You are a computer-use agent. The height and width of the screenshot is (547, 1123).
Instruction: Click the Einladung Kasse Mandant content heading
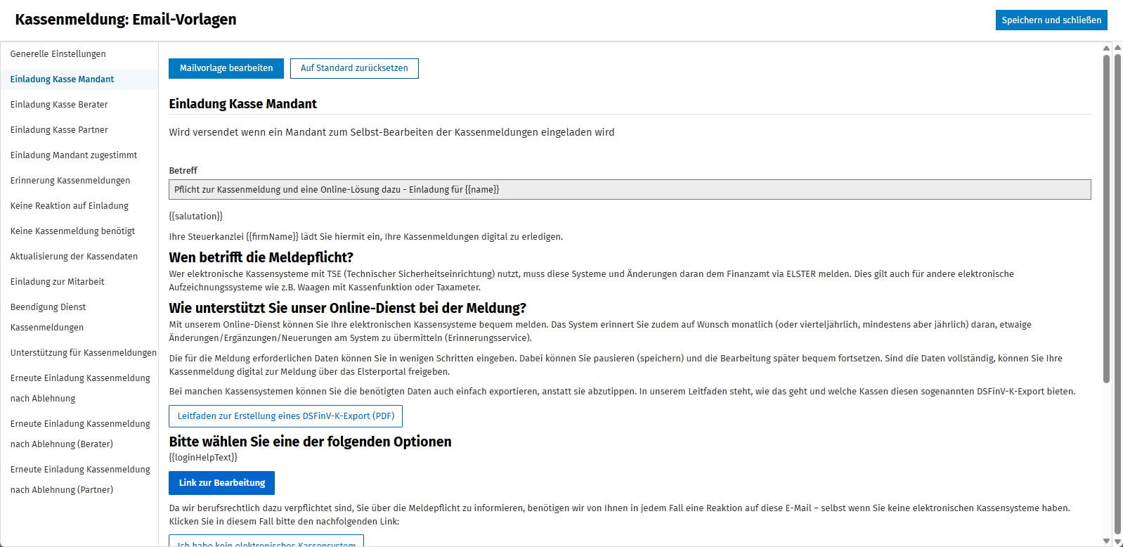242,104
